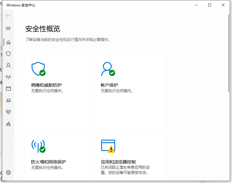Open account protection via the person icon
Viewport: 232px width, 183px height.
click(x=8, y=65)
